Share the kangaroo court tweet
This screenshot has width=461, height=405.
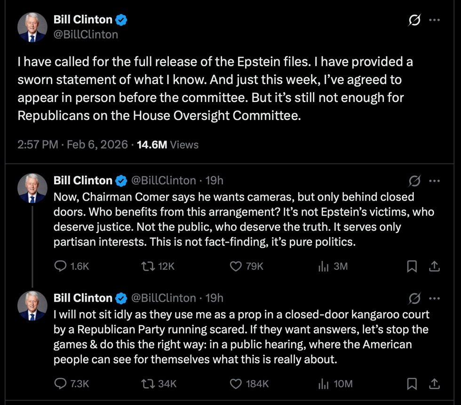pyautogui.click(x=434, y=384)
